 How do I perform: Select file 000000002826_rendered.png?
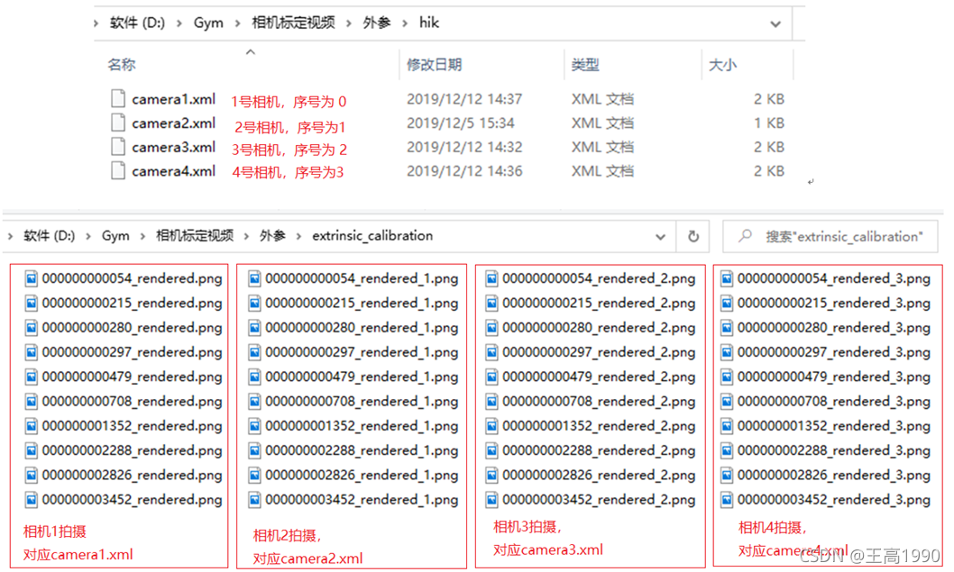(x=132, y=475)
